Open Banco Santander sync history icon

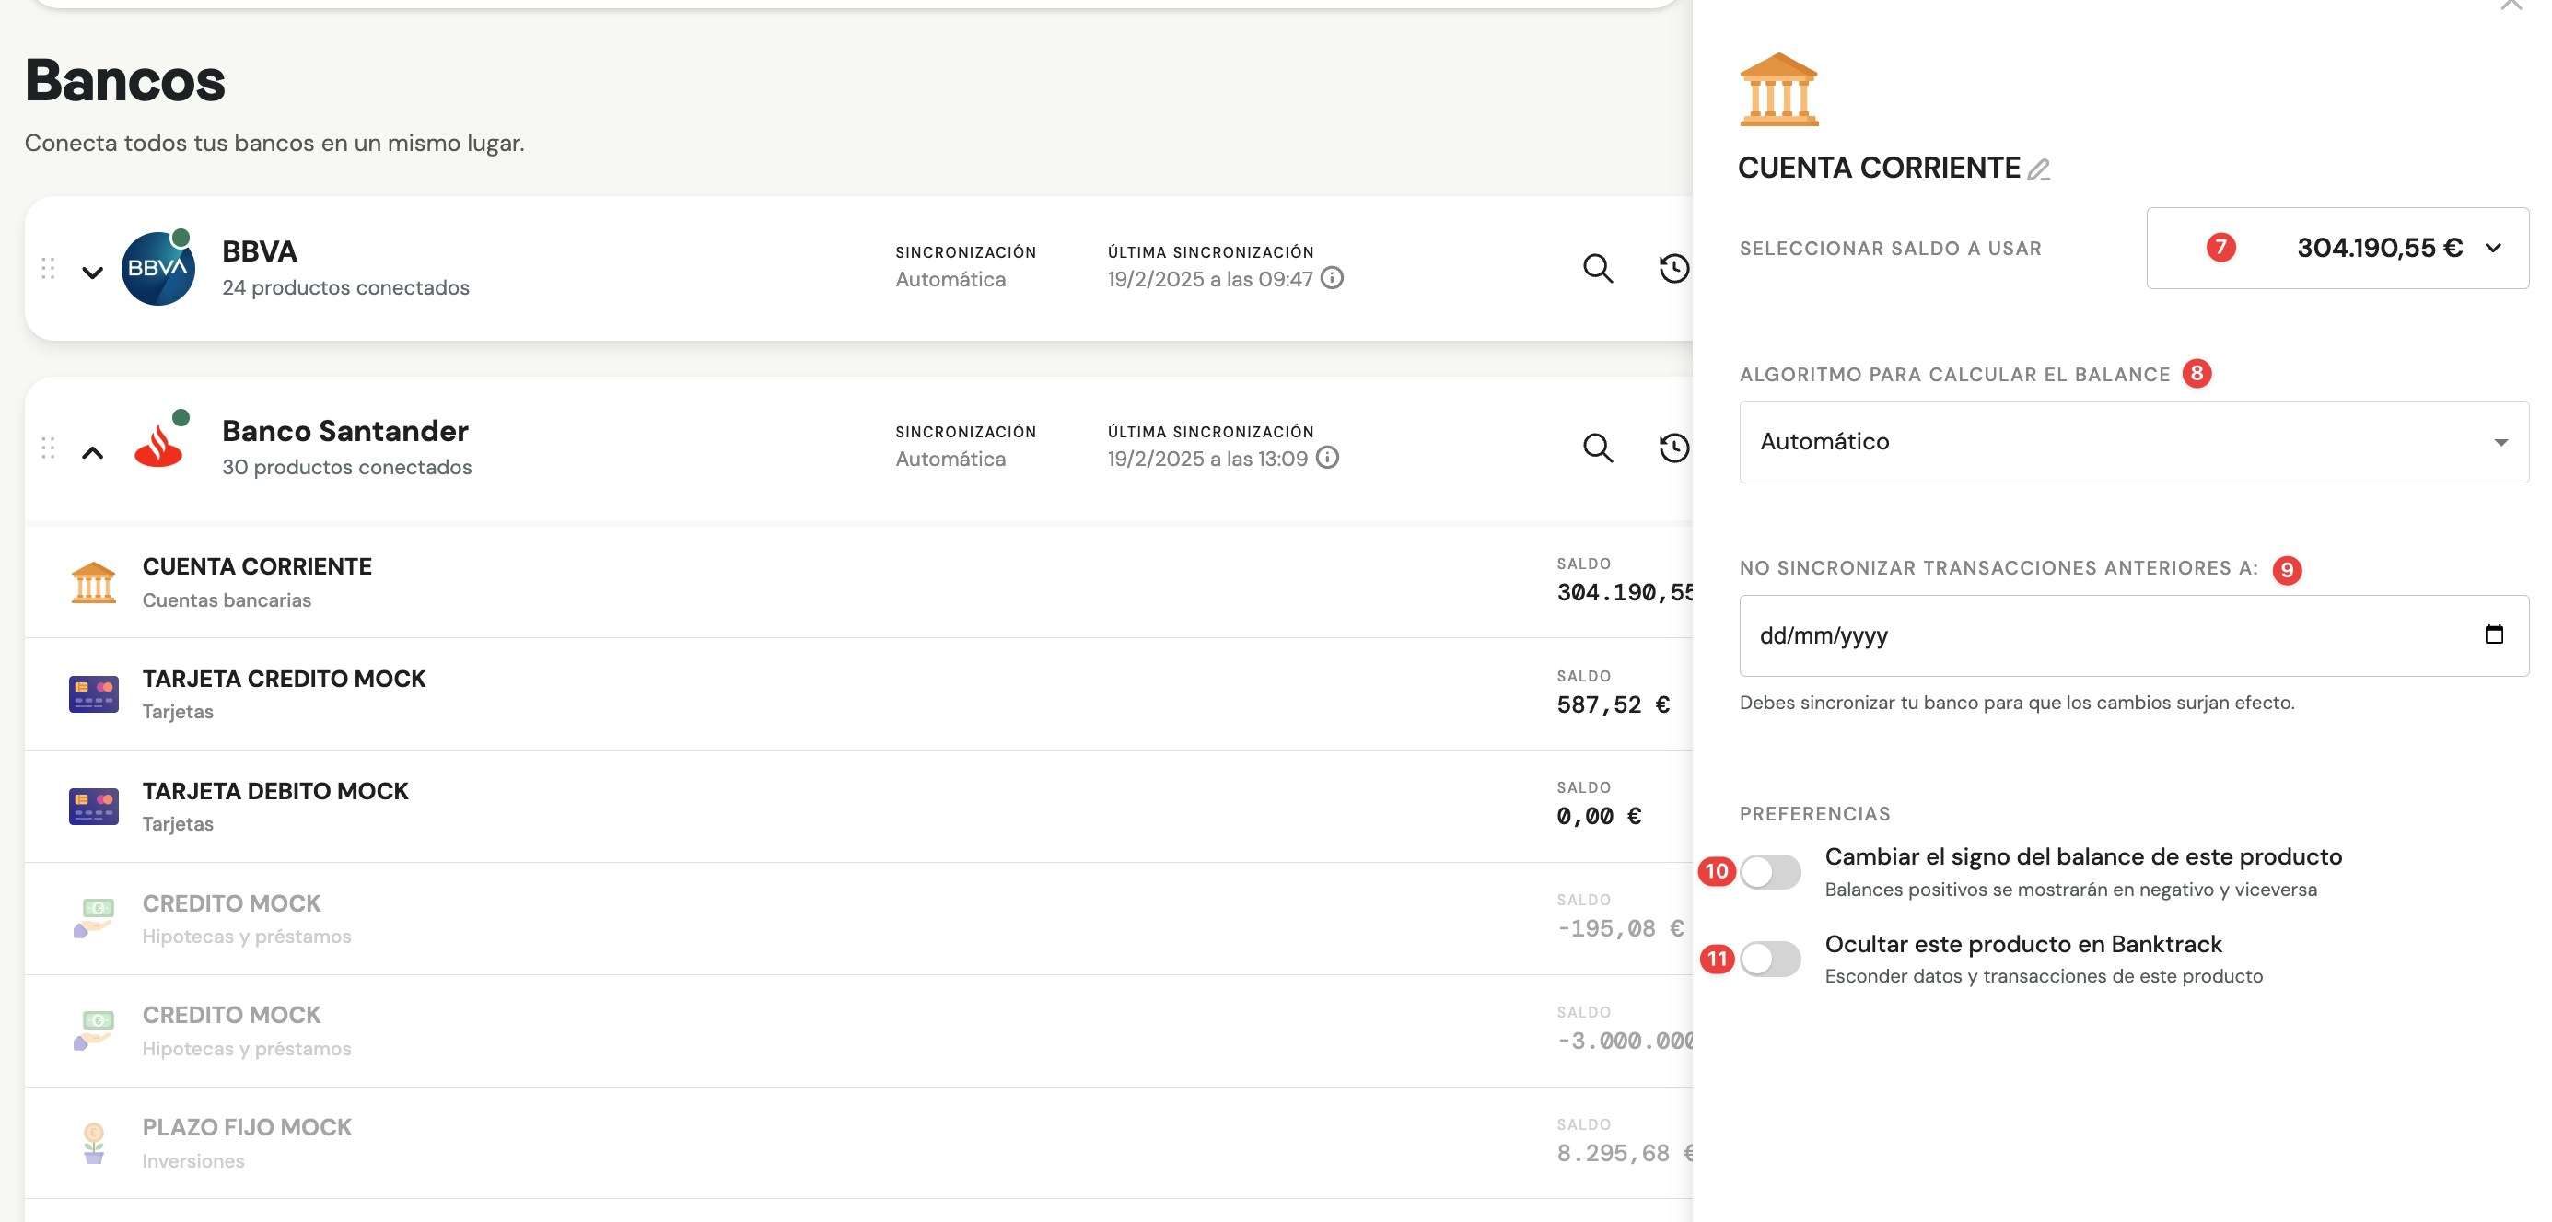1673,448
